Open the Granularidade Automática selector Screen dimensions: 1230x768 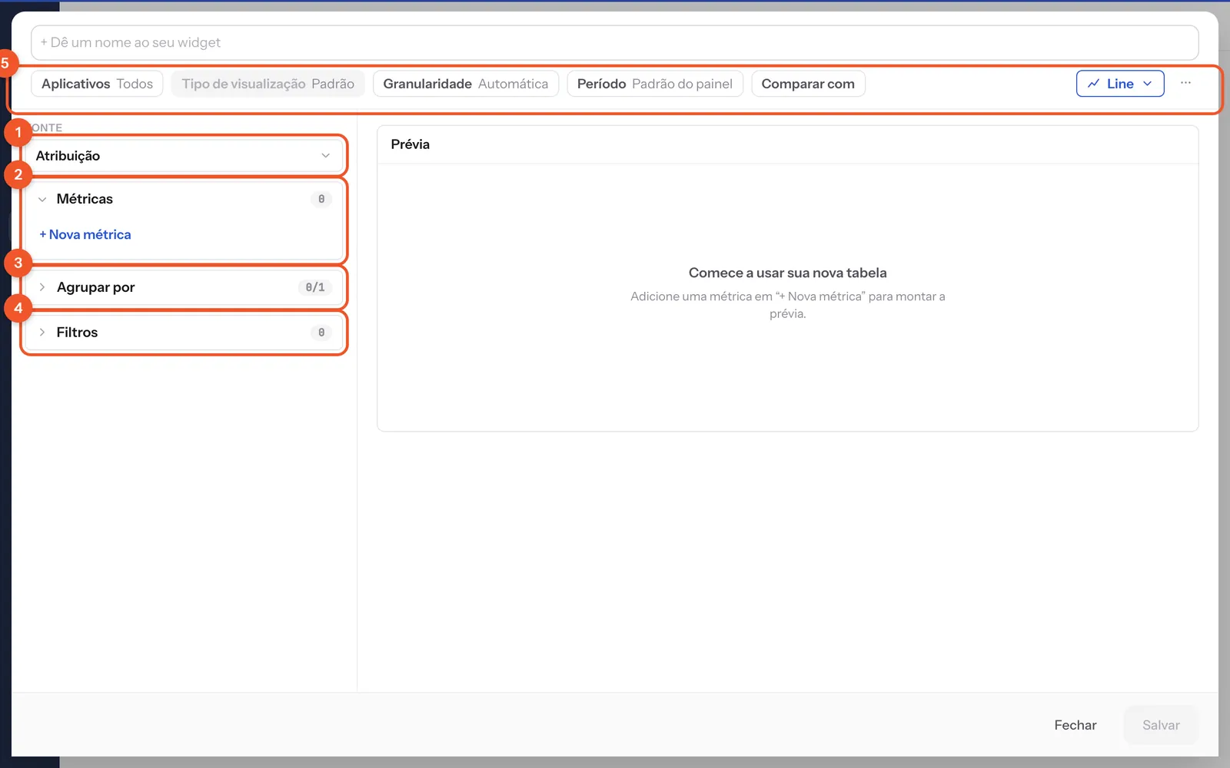coord(465,84)
